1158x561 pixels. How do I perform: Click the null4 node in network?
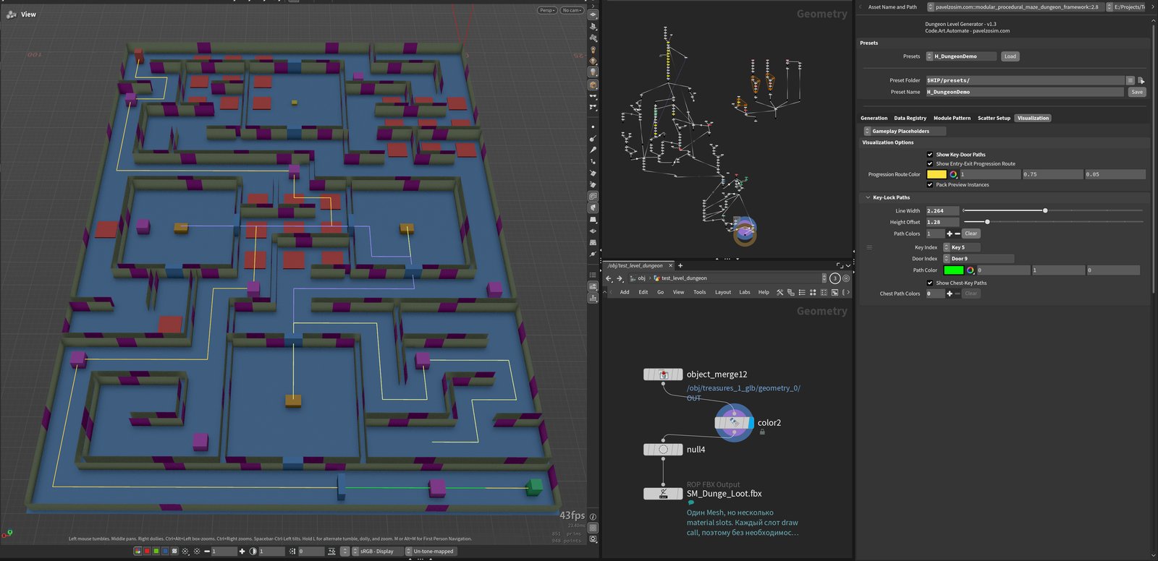663,450
